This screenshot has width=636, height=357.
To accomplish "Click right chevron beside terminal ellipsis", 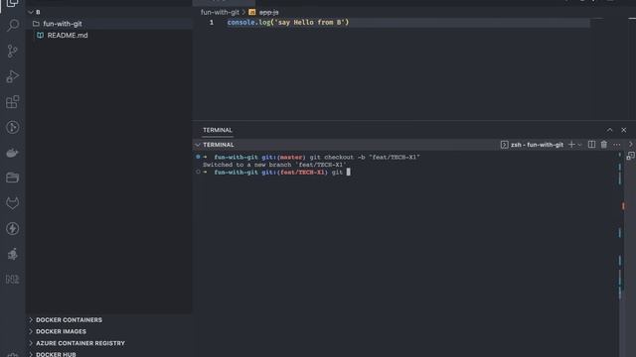I will 631,145.
